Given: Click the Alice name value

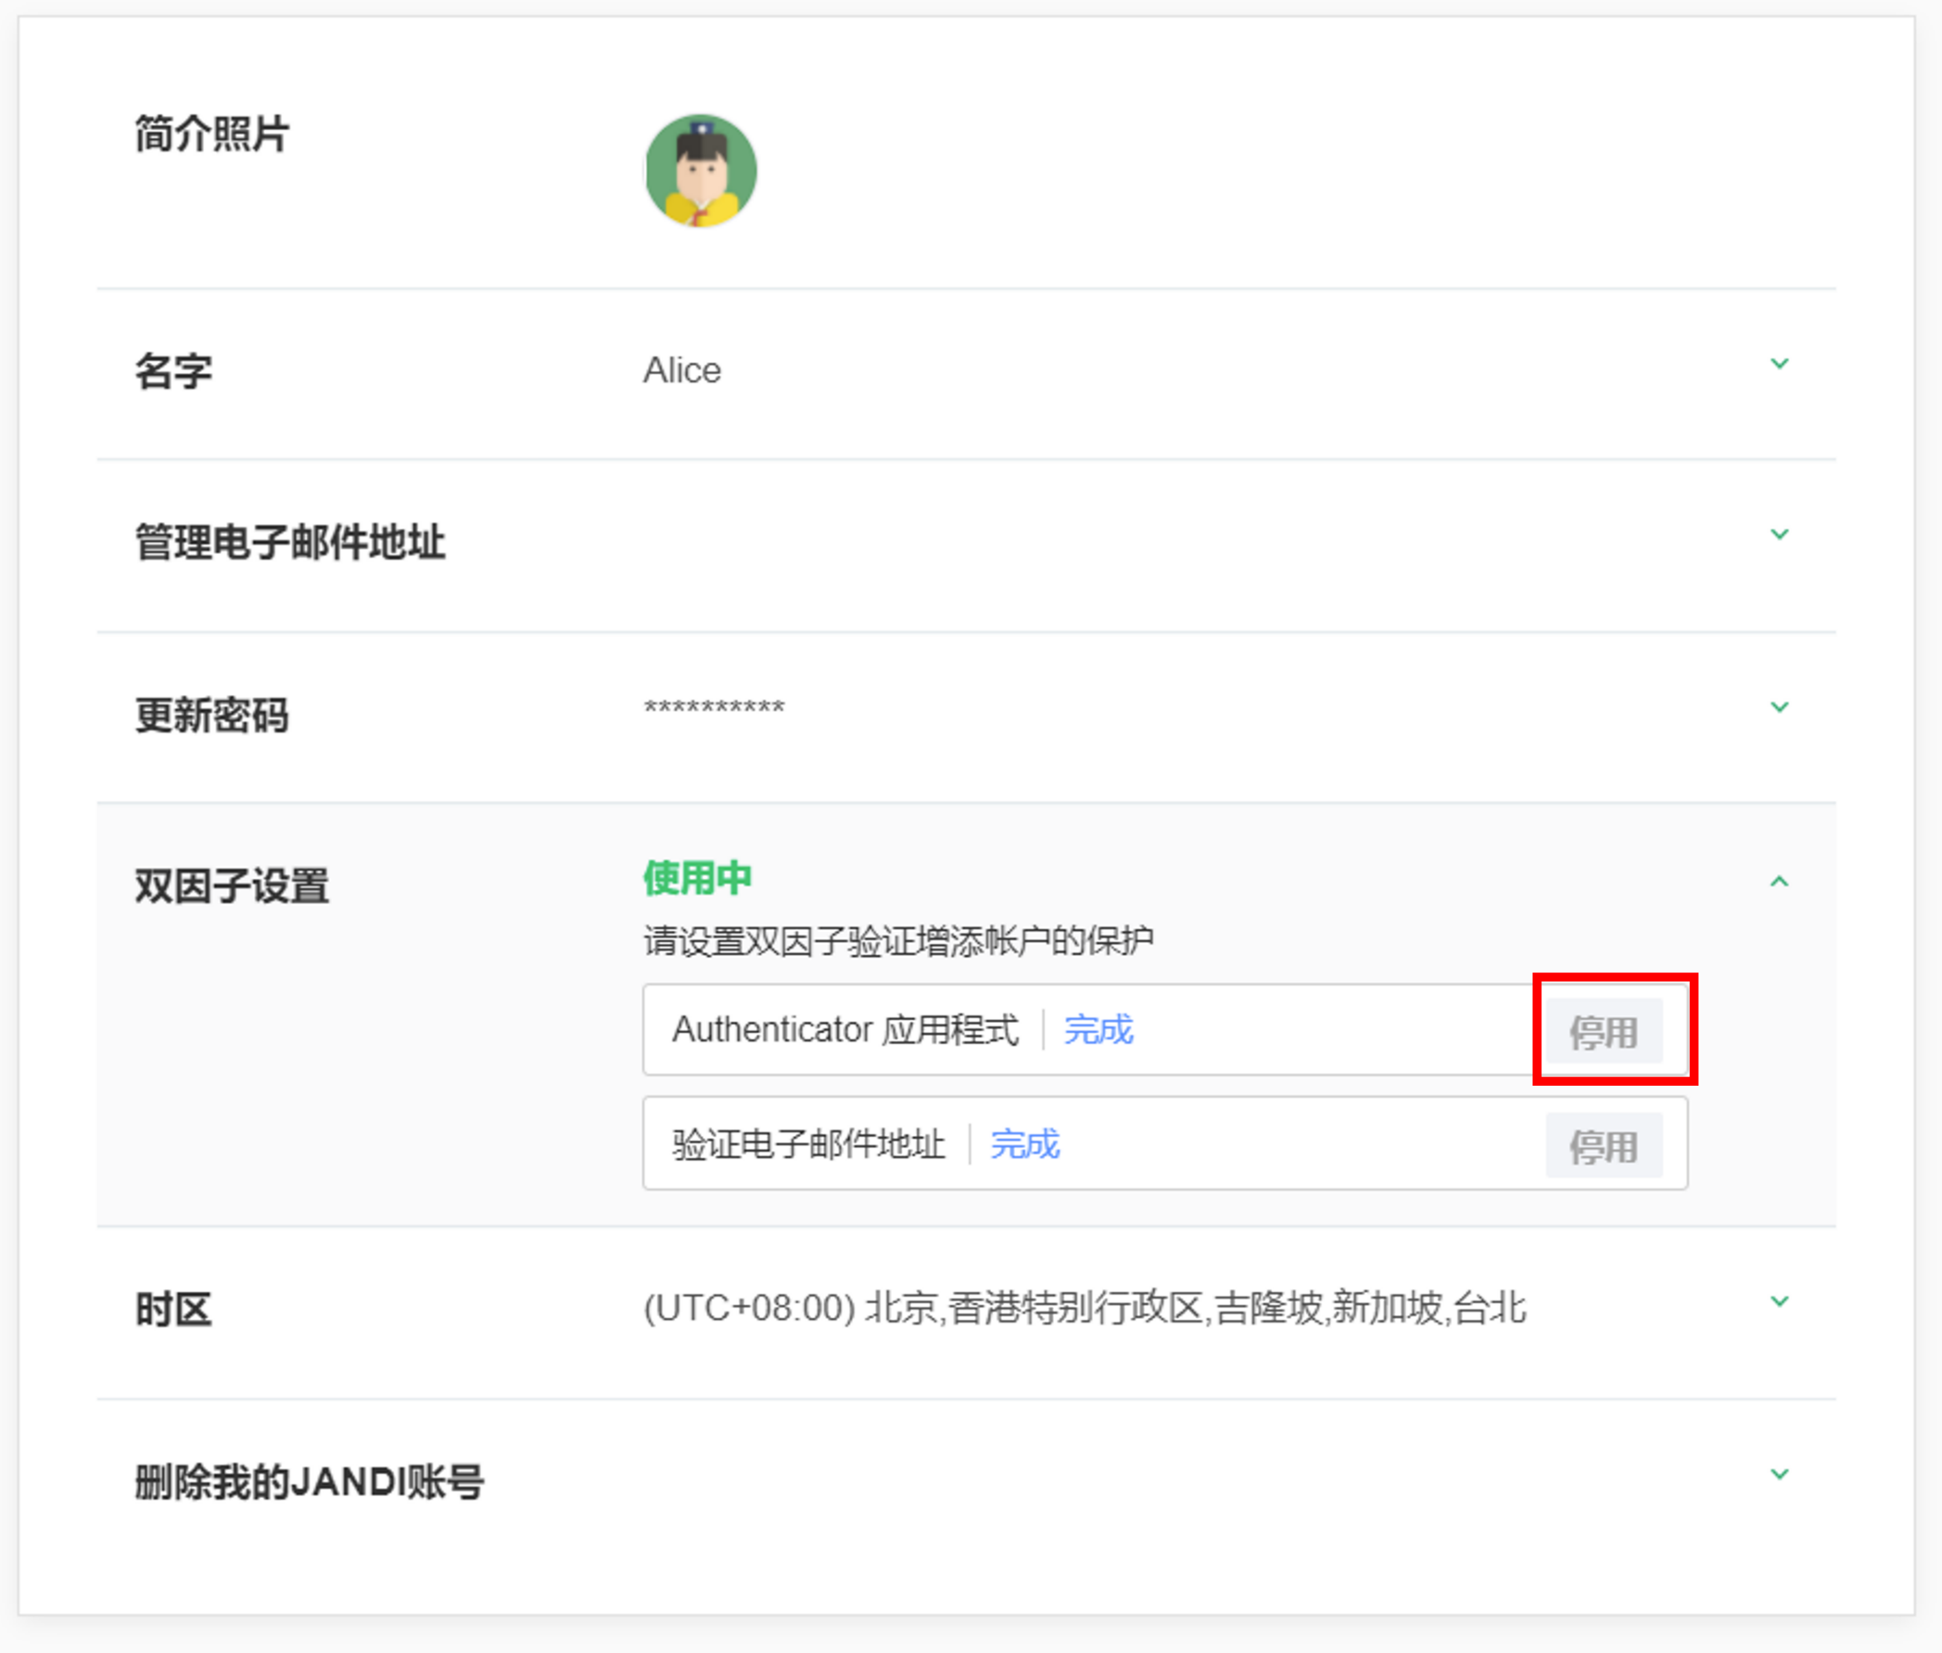Looking at the screenshot, I should pos(681,370).
